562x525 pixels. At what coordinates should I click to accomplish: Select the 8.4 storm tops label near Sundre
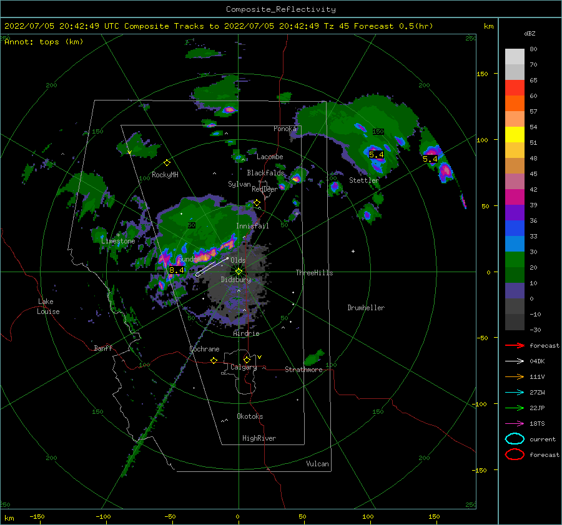coord(176,270)
